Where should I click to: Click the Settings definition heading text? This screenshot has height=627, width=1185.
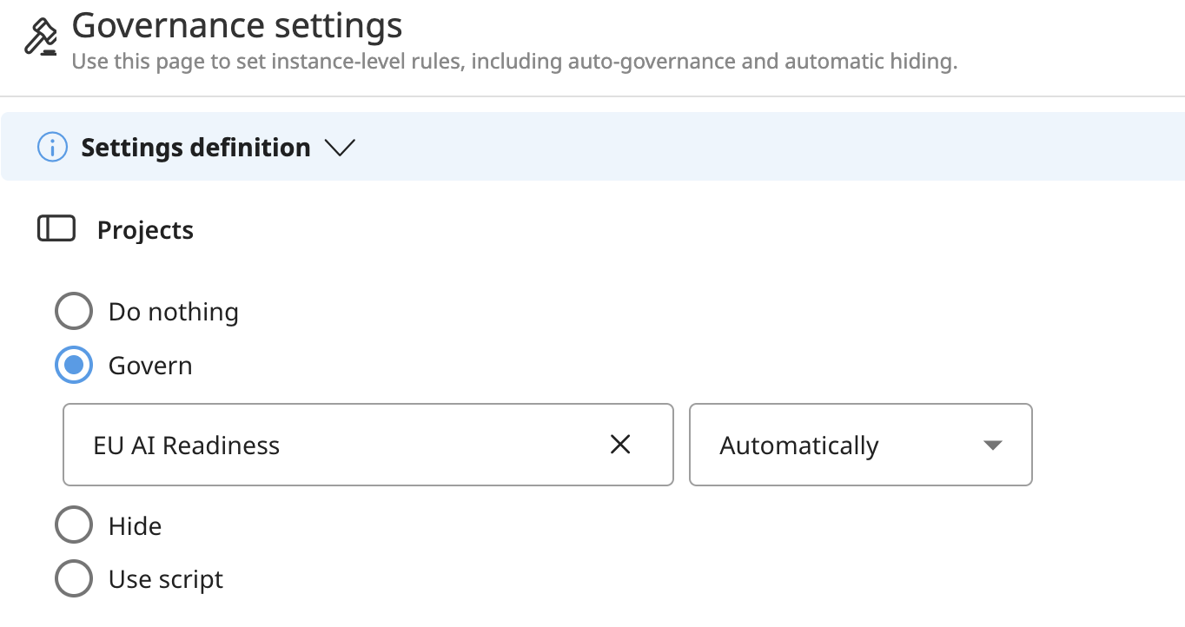[195, 148]
